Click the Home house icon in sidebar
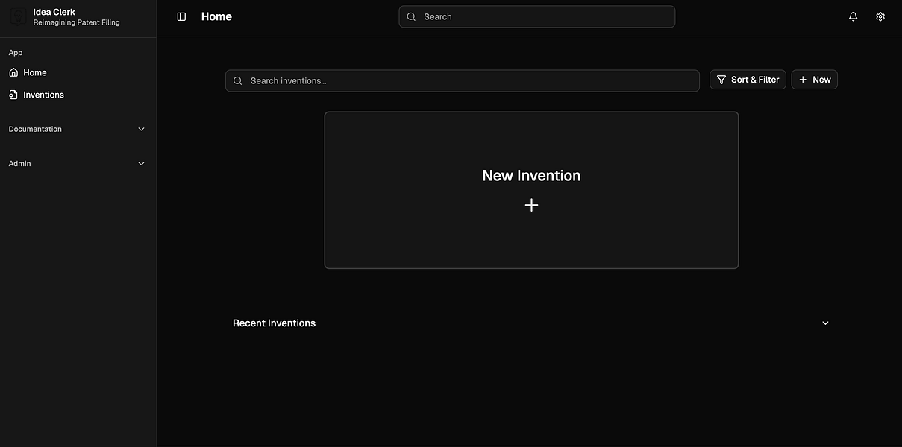Screen dimensions: 902x447 pos(13,72)
